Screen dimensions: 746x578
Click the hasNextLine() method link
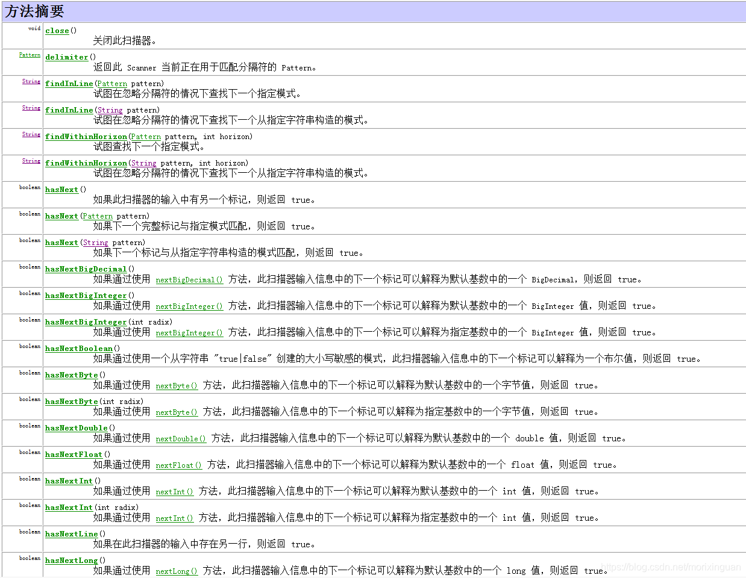coord(71,533)
